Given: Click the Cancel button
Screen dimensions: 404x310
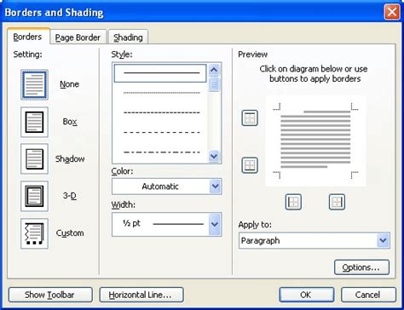Looking at the screenshot, I should click(x=368, y=295).
